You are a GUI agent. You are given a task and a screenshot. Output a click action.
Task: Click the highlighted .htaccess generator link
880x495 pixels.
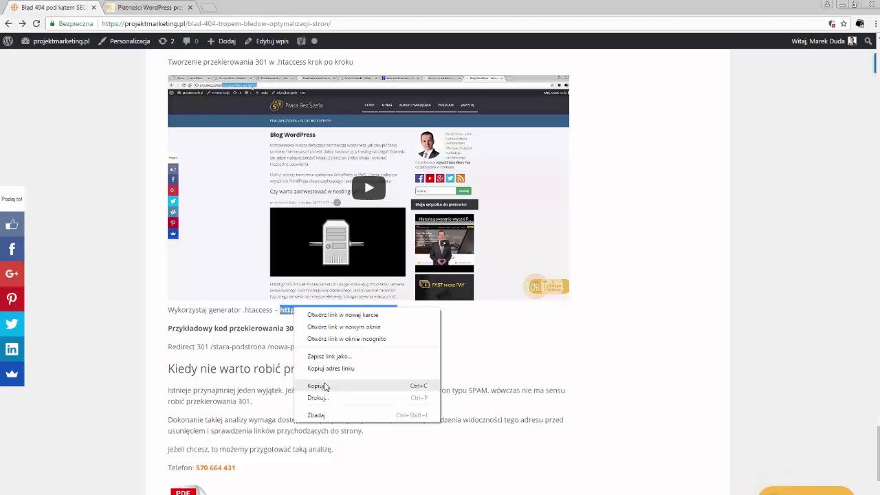(287, 310)
